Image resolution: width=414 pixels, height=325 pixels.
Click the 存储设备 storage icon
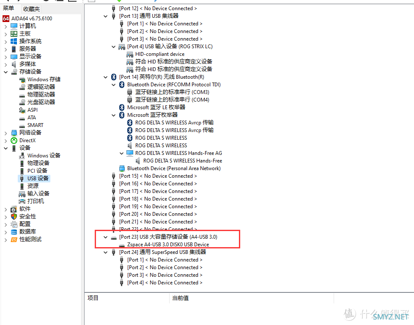14,72
